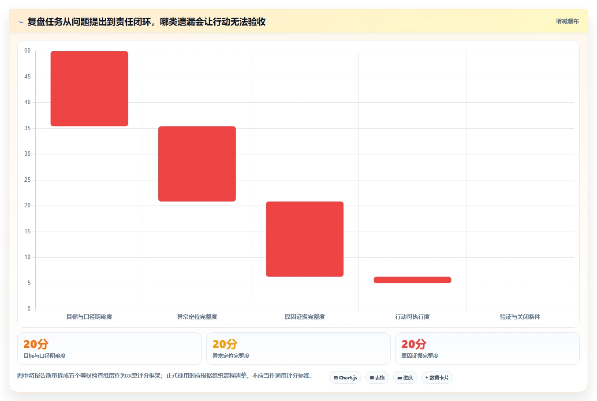Screen dimensions: 597x401
Task: Click the x-axis label 异常定位完整度
Action: click(197, 317)
